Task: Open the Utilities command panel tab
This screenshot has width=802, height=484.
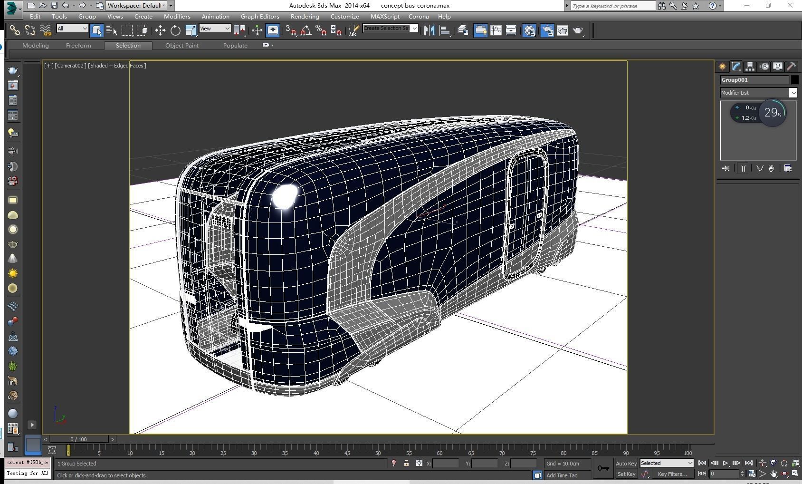Action: coord(792,67)
